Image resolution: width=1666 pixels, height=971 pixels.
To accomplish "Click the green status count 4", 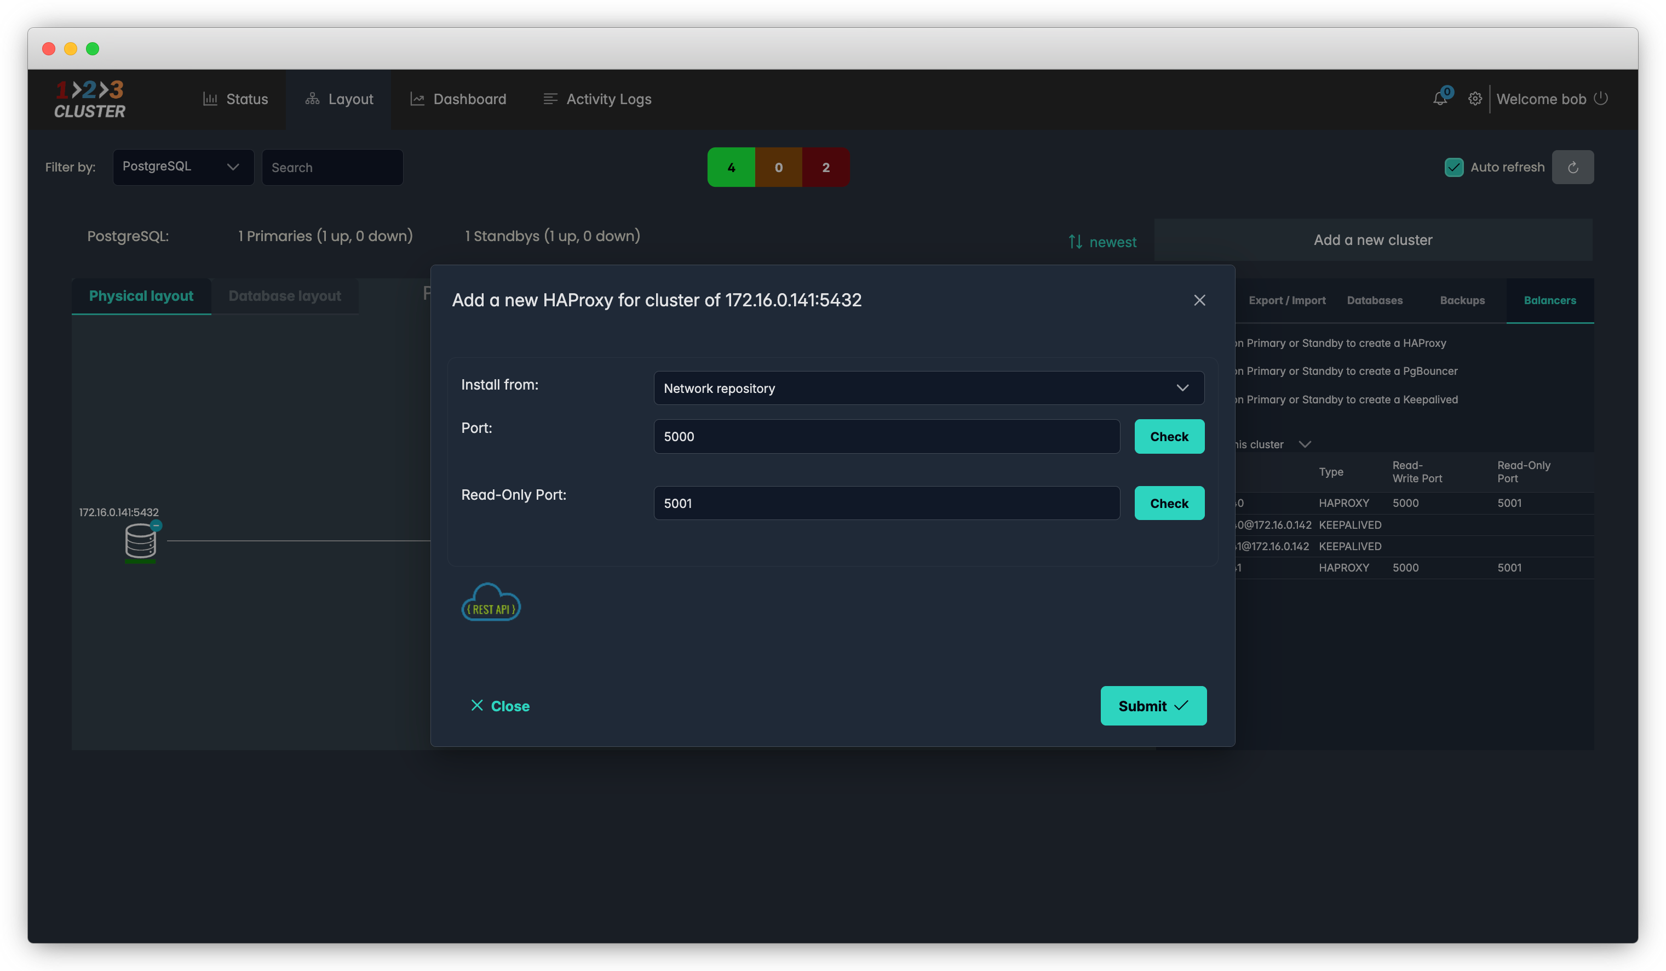I will coord(731,167).
